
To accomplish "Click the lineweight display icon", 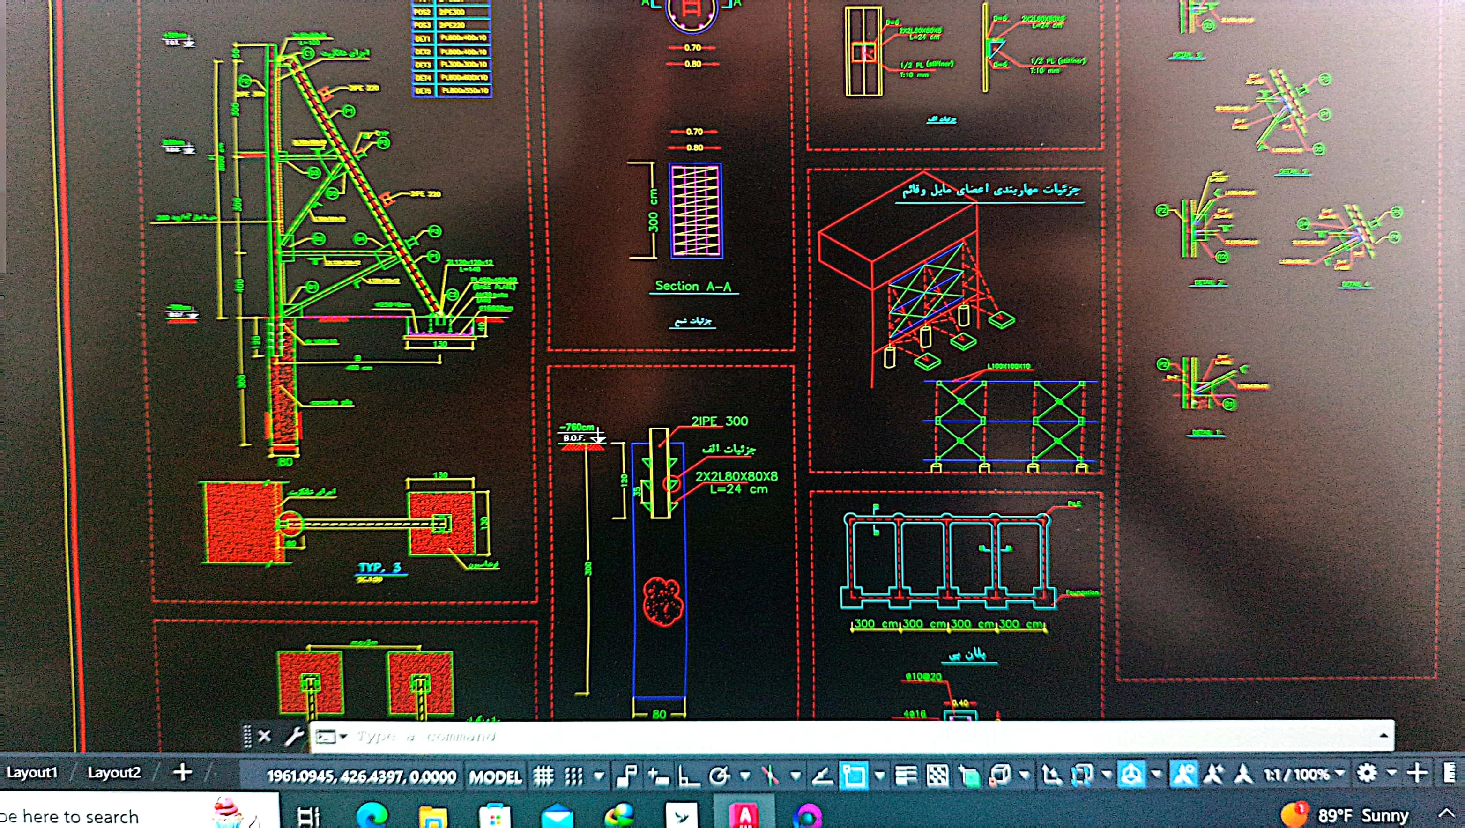I will (x=906, y=776).
